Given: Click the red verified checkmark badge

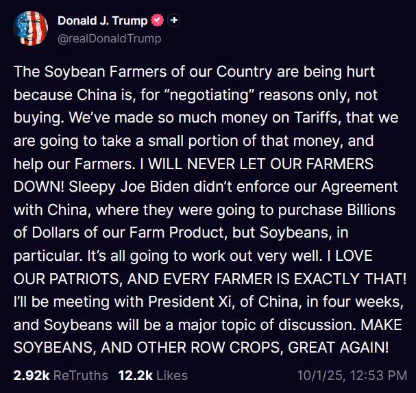Looking at the screenshot, I should [158, 21].
